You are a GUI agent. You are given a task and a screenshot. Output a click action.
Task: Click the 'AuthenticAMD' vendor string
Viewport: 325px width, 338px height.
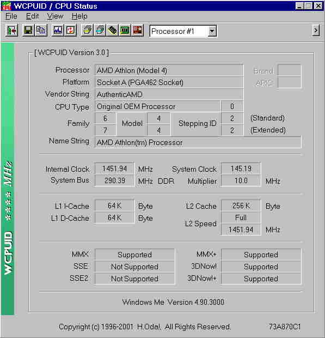pos(169,94)
